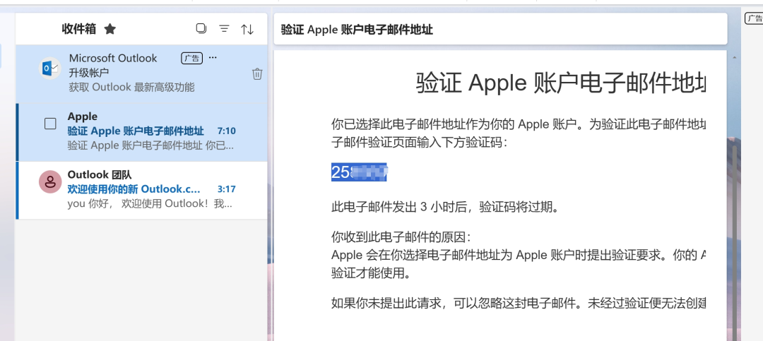Click the reading pane scroll-up arrow
The image size is (763, 341).
click(x=734, y=57)
